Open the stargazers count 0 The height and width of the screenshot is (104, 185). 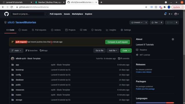coord(161,23)
